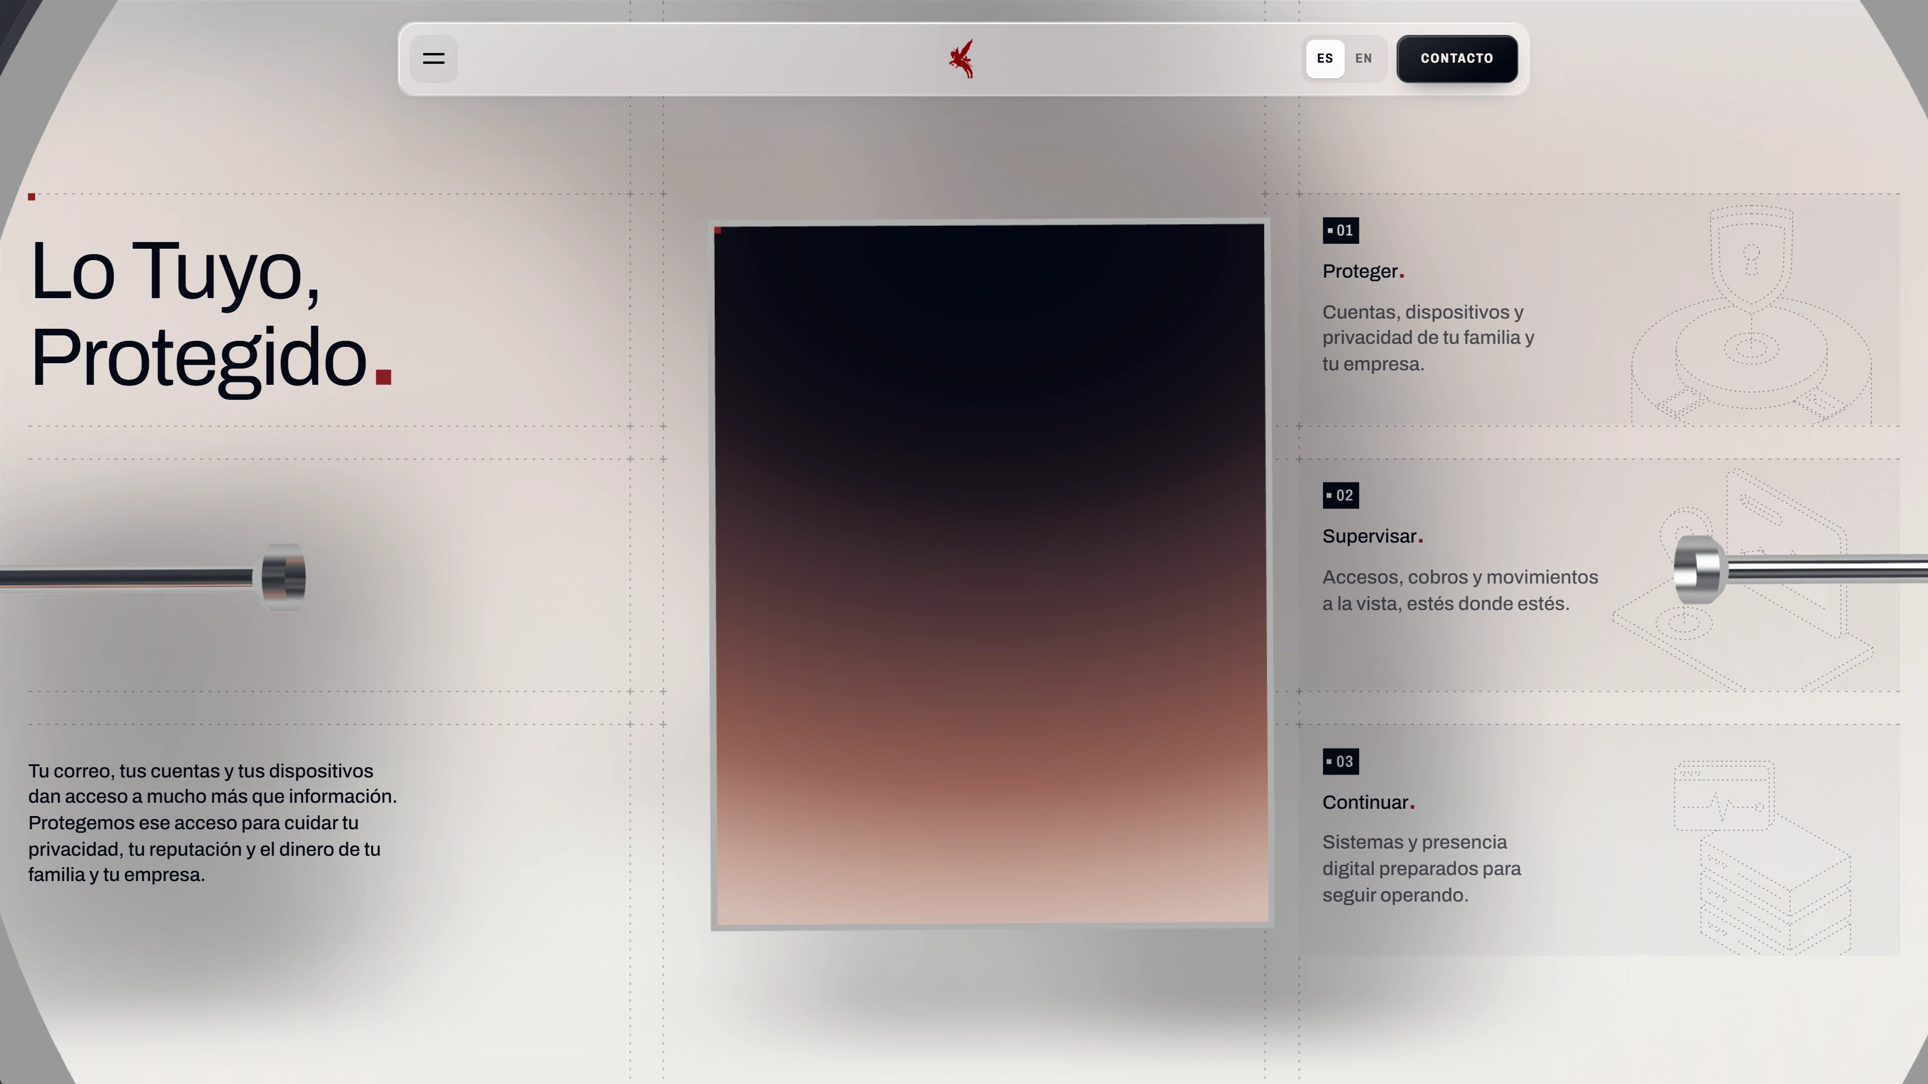Image resolution: width=1928 pixels, height=1084 pixels.
Task: Switch language to EN
Action: pyautogui.click(x=1363, y=58)
